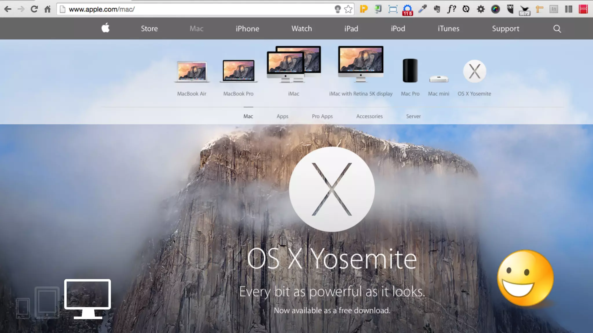This screenshot has width=593, height=333.
Task: Click the address bar URL field
Action: tap(197, 9)
